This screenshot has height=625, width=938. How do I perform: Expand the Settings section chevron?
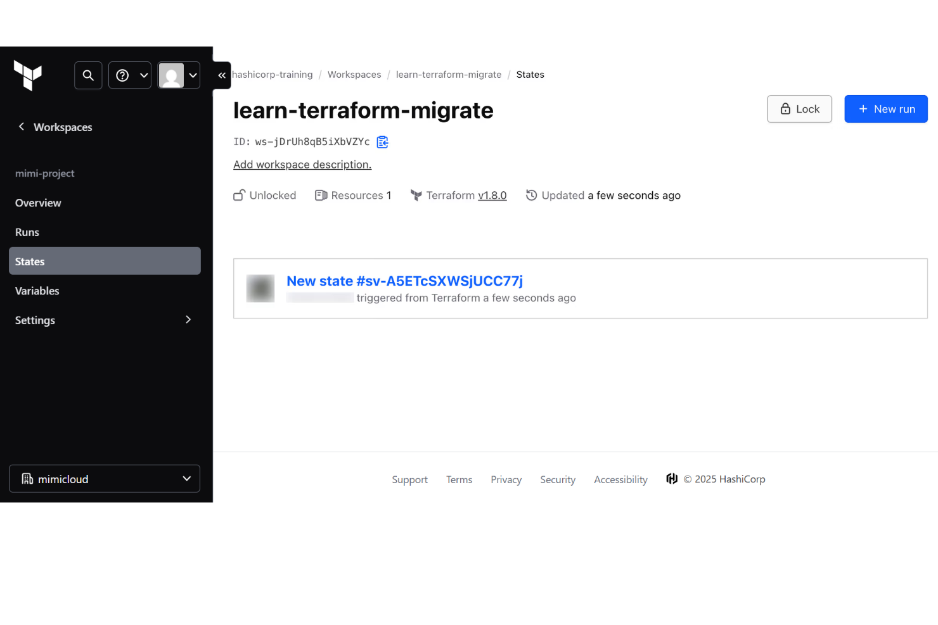pos(188,320)
